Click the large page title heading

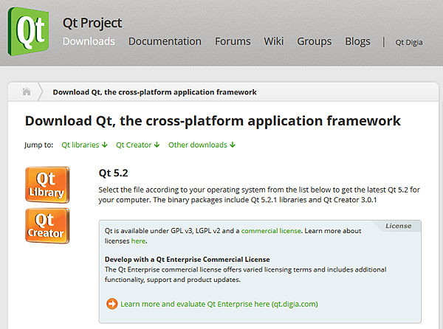click(x=213, y=121)
